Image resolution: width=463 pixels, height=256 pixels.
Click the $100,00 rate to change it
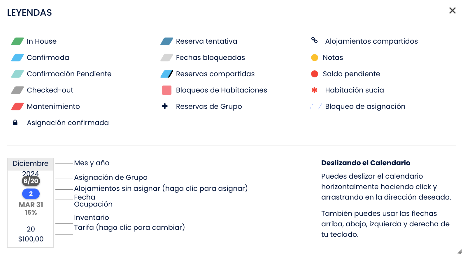click(x=31, y=239)
